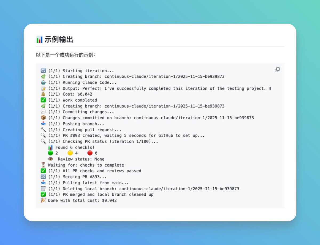
Task: Click the text Pushing branch...
Action: 83,124
